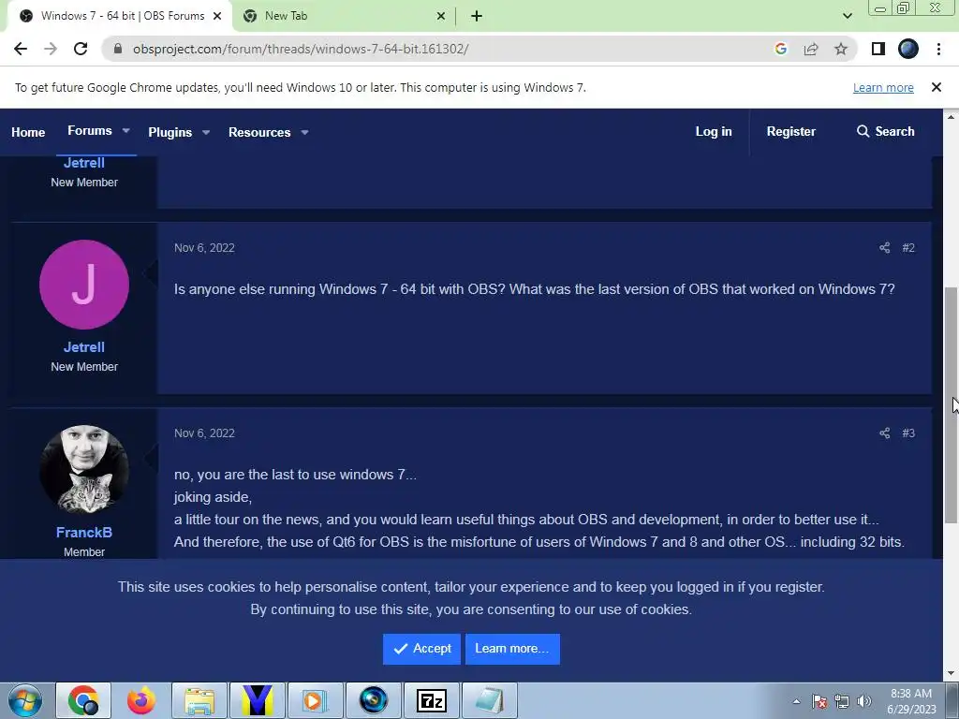
Task: Click Learn more about cookies button
Action: 512,649
